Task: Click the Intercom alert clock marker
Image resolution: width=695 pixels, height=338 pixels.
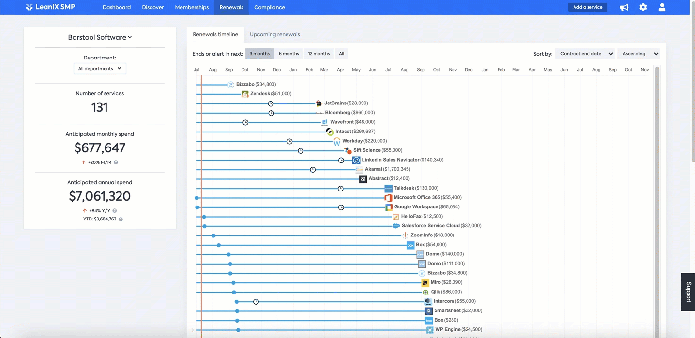Action: 256,302
